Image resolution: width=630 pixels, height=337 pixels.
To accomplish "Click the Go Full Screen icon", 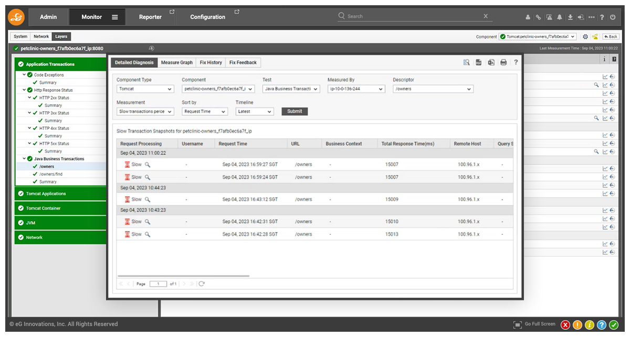I will coord(518,324).
